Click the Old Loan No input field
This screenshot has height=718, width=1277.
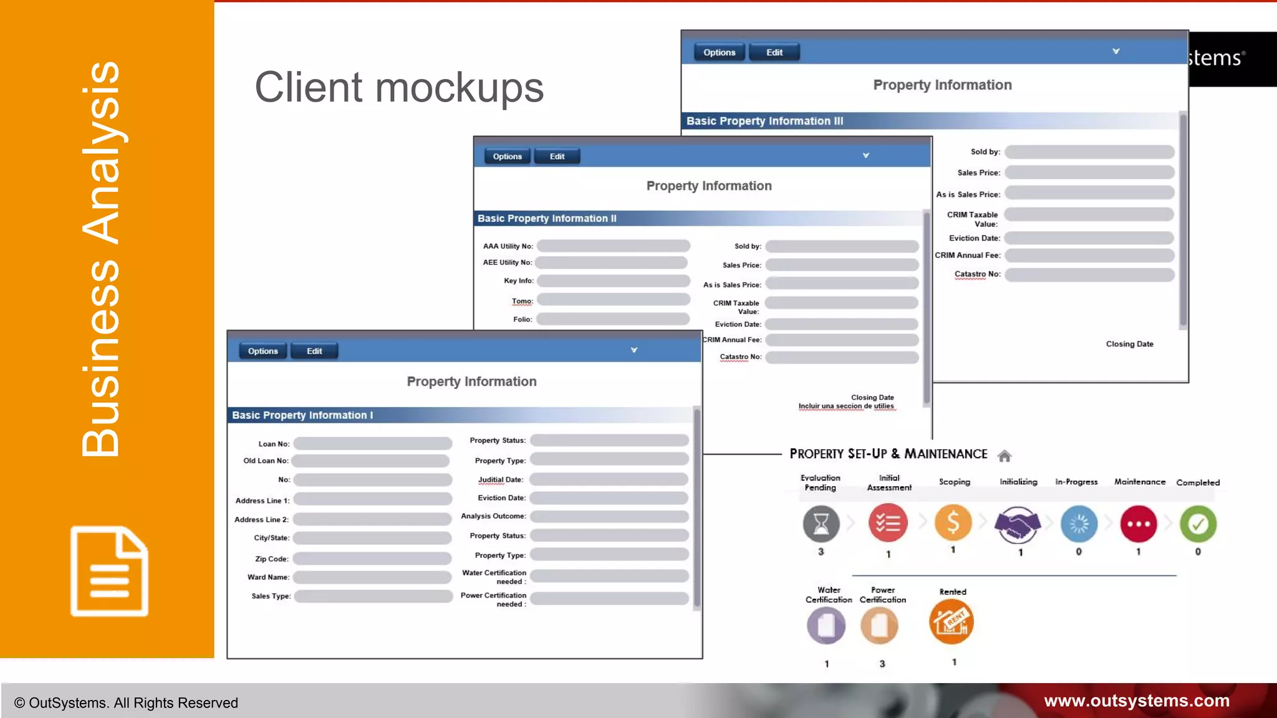pyautogui.click(x=370, y=461)
